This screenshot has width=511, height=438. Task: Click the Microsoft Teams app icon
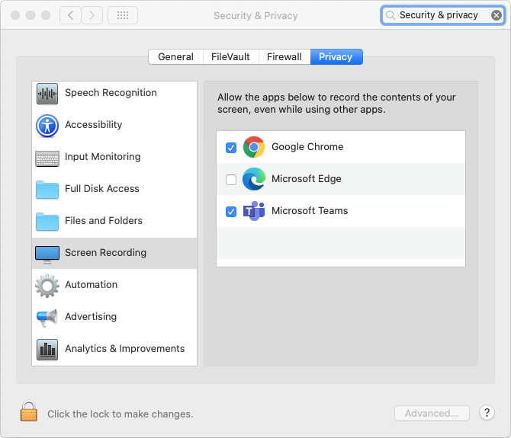click(253, 211)
